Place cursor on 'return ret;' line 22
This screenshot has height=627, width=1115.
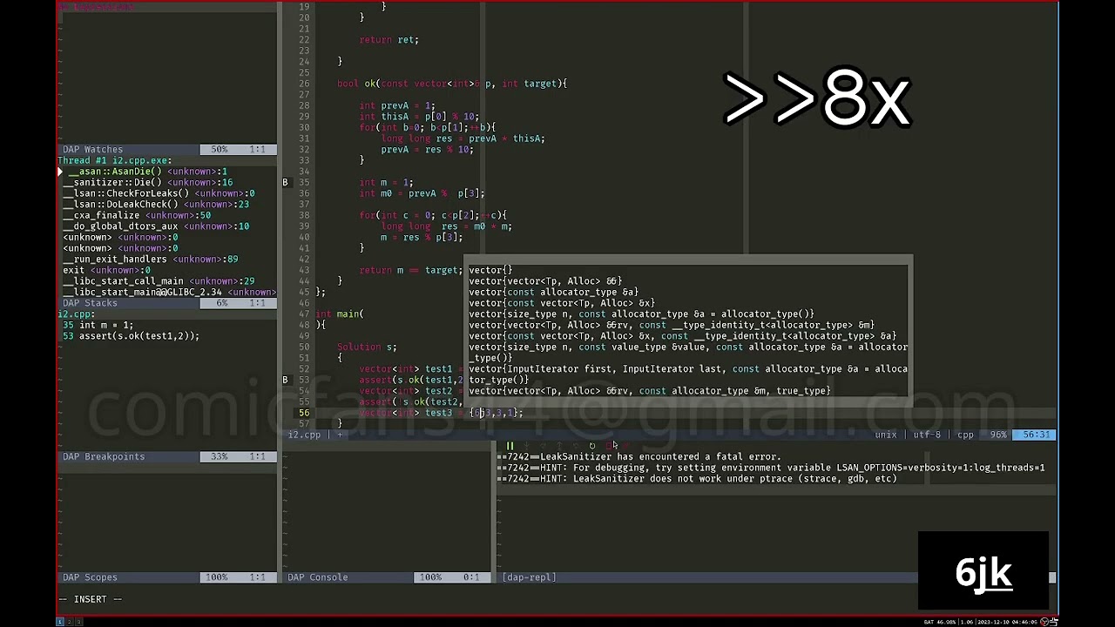[389, 40]
